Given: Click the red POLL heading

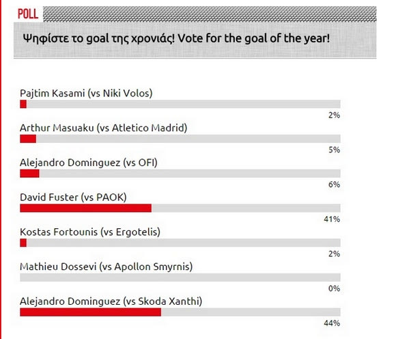Looking at the screenshot, I should (28, 14).
